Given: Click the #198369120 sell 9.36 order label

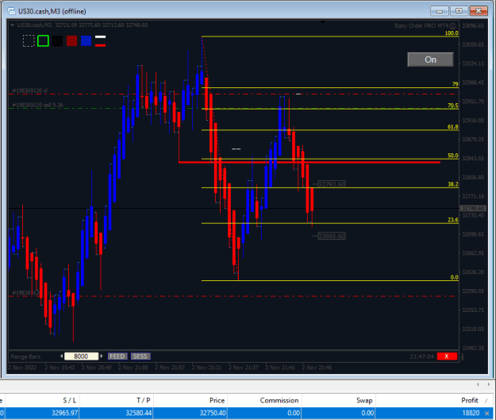Looking at the screenshot, I should pos(37,105).
